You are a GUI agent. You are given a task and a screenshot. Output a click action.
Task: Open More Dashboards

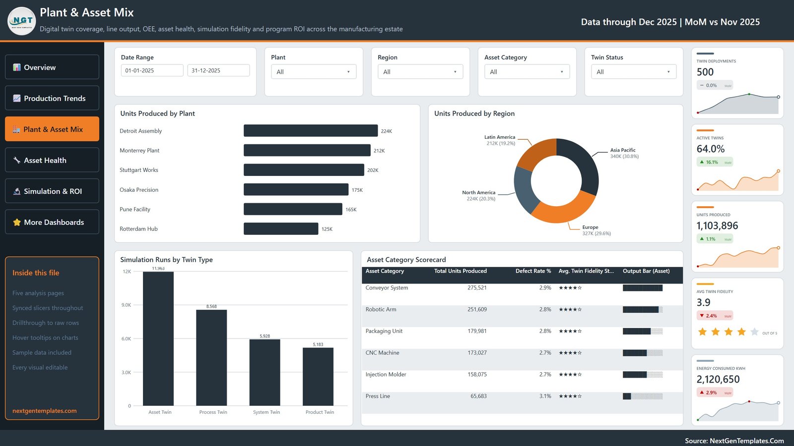(x=52, y=222)
